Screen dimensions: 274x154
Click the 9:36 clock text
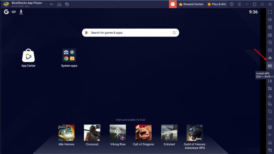(x=253, y=12)
